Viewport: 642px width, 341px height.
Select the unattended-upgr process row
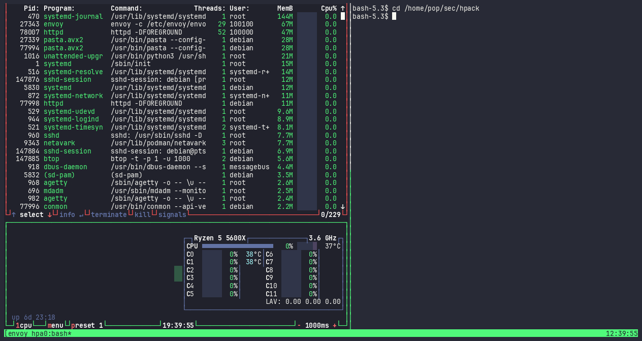(174, 56)
